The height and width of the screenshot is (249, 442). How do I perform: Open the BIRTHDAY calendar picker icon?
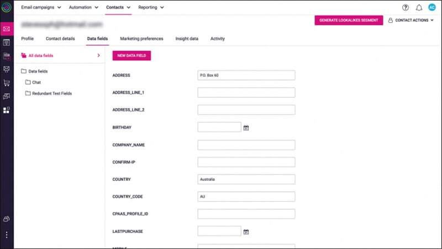click(246, 127)
